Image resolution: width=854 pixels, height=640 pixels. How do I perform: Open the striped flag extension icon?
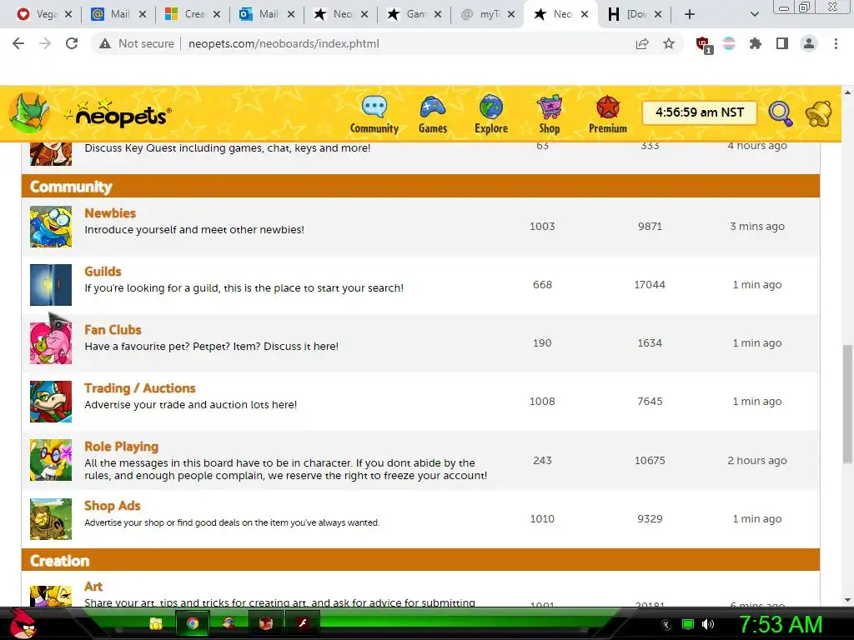pyautogui.click(x=729, y=43)
